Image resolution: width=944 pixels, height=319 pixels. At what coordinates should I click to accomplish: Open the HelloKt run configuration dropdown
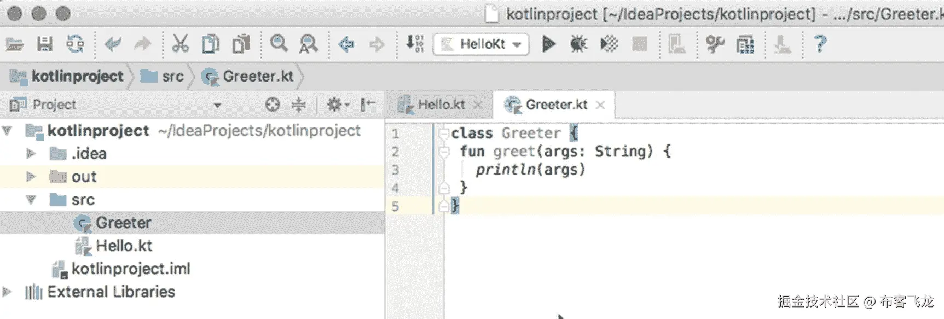(x=481, y=44)
